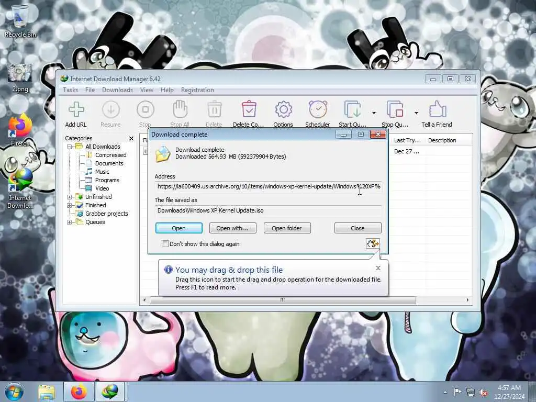Open the Start Queue dropdown arrow
Screen dimensions: 536x402
tap(374, 113)
